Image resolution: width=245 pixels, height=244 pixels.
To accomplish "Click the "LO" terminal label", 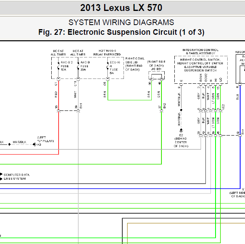I will coord(221,80).
